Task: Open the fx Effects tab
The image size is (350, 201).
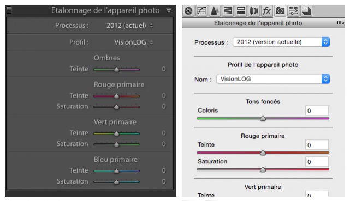Action: pos(267,11)
